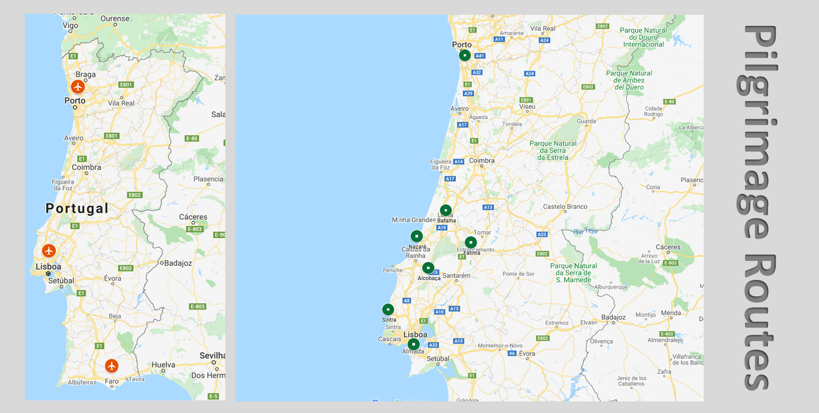Image resolution: width=819 pixels, height=413 pixels.
Task: Click "Guarda" on the right map
Action: (x=586, y=121)
